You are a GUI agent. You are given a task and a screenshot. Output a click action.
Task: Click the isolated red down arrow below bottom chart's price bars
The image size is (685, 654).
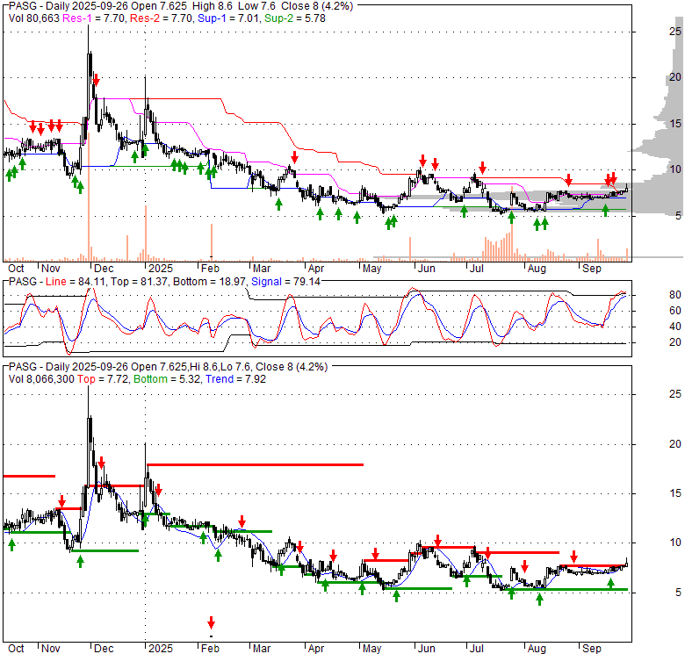[x=211, y=622]
